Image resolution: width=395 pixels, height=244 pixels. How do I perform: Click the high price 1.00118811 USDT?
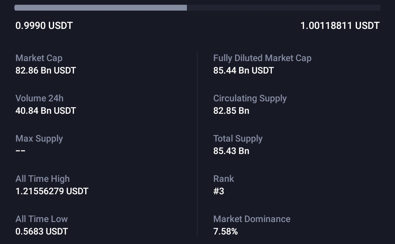[x=340, y=26]
